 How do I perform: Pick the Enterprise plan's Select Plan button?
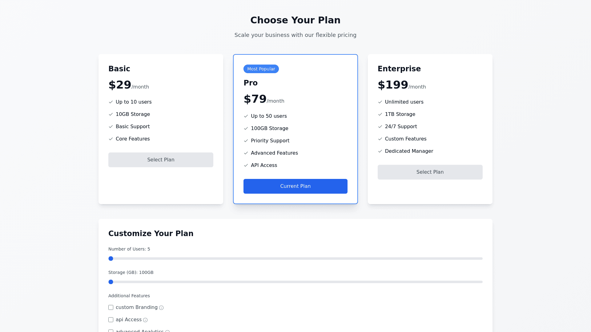click(430, 172)
